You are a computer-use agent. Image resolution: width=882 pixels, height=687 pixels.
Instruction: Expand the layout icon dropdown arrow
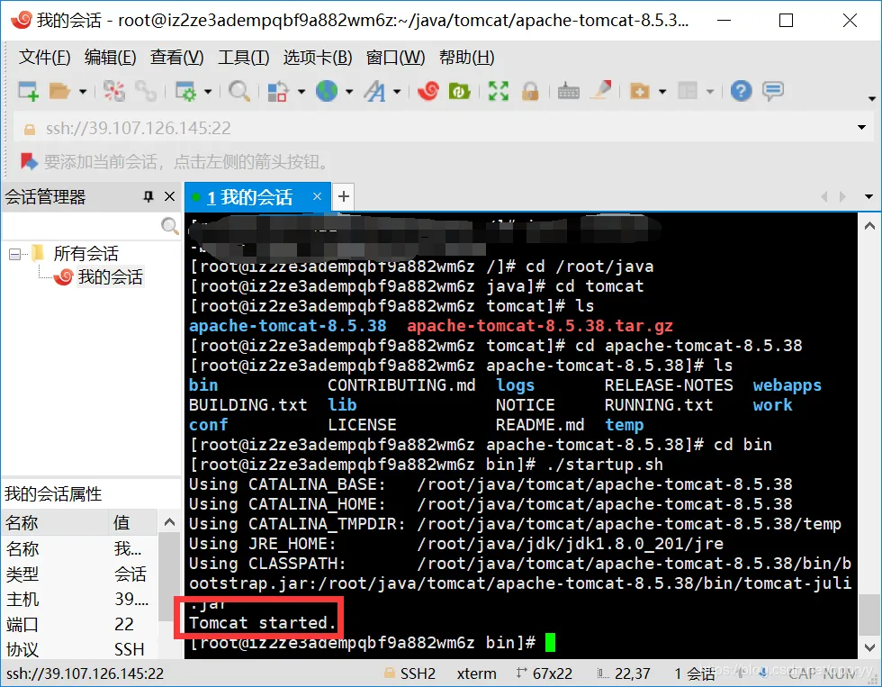tap(710, 91)
